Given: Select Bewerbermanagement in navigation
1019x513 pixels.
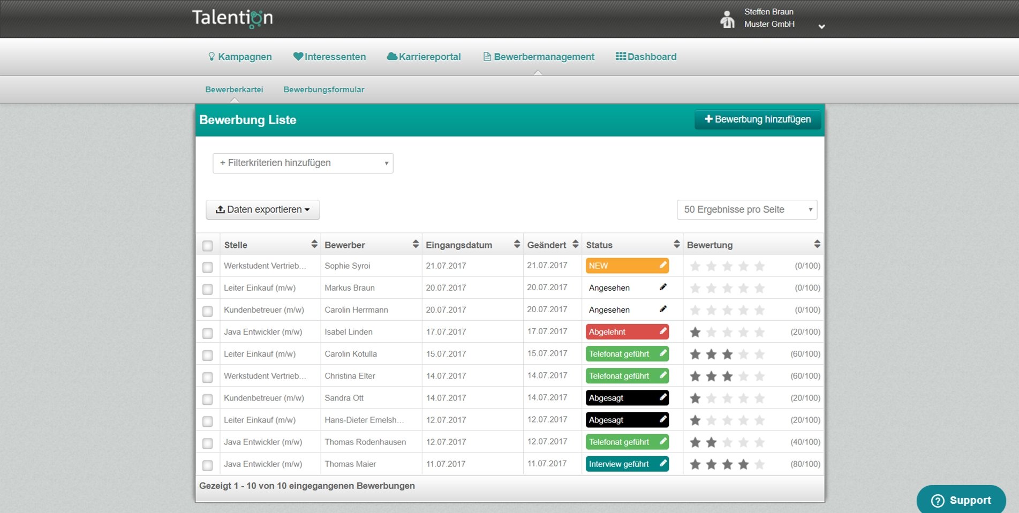Looking at the screenshot, I should pos(539,57).
